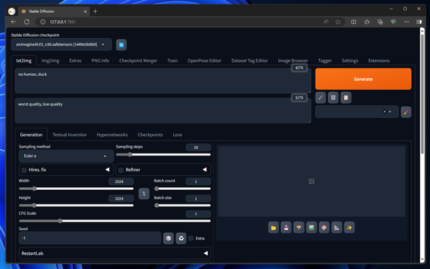This screenshot has height=269, width=430.
Task: Open the Stable Diffusion checkpoint dropdown
Action: [61, 45]
